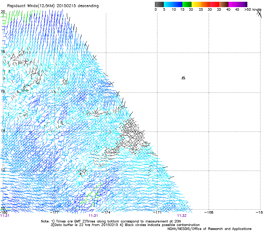
Task: Click the green 15-20 knots color bar segment
Action: coord(187,4)
